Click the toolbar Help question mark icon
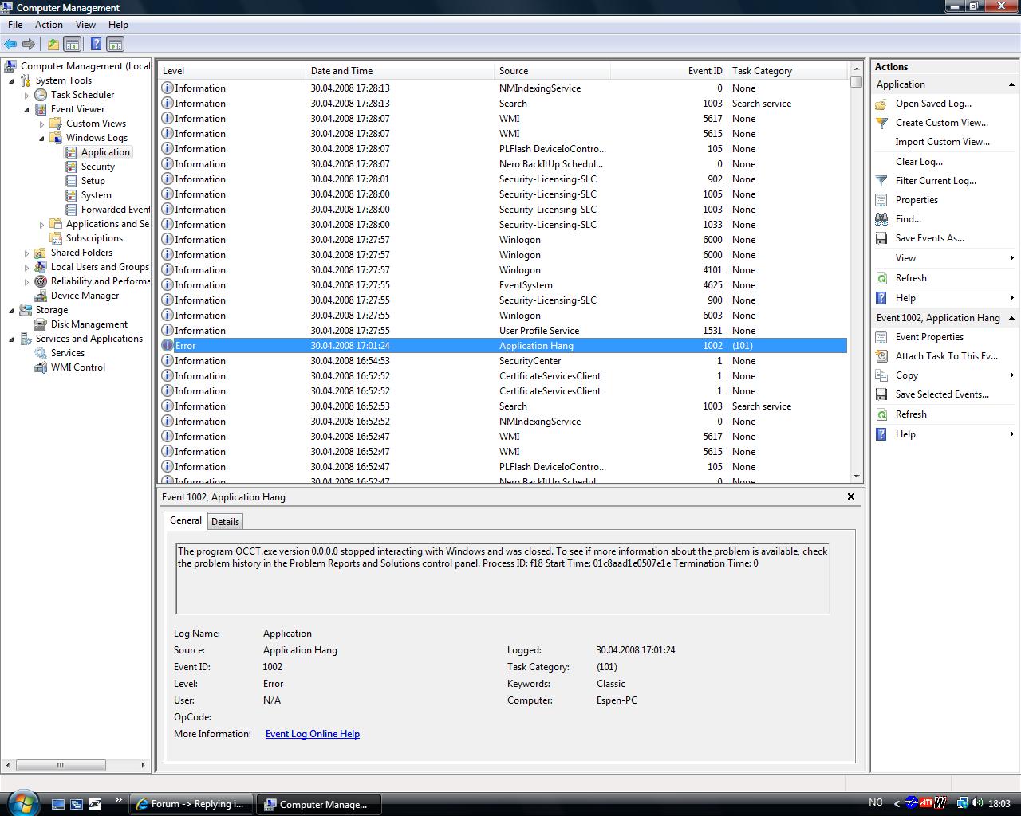This screenshot has width=1021, height=816. click(x=96, y=45)
